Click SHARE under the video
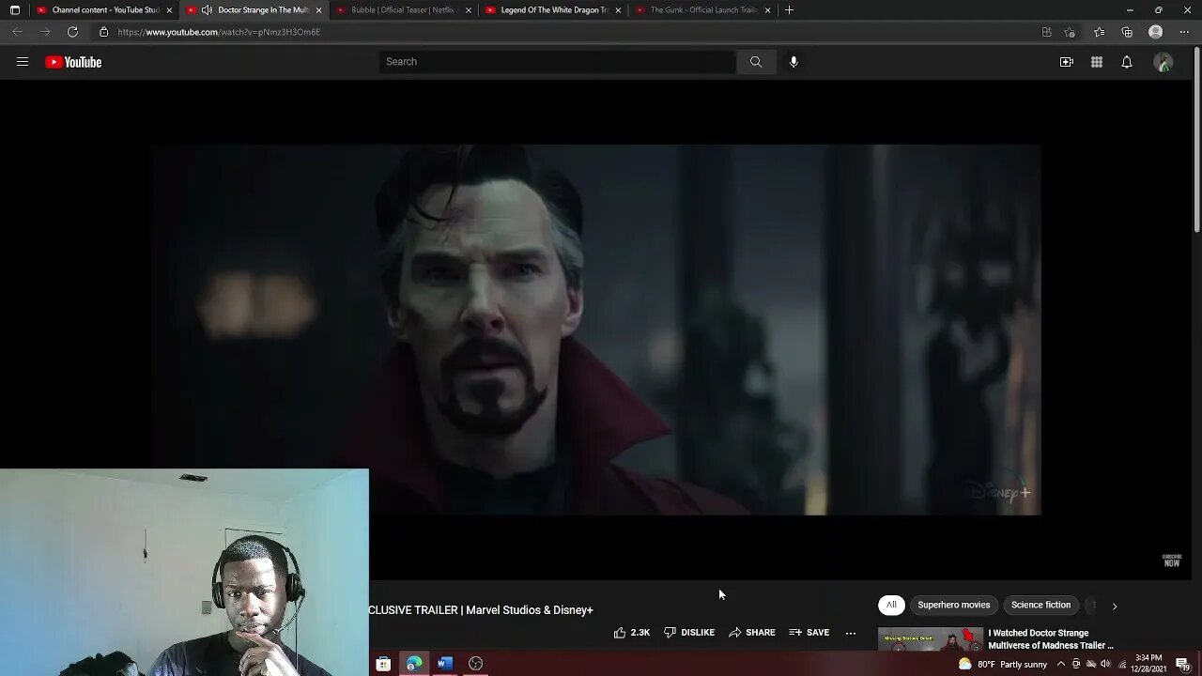 (752, 633)
